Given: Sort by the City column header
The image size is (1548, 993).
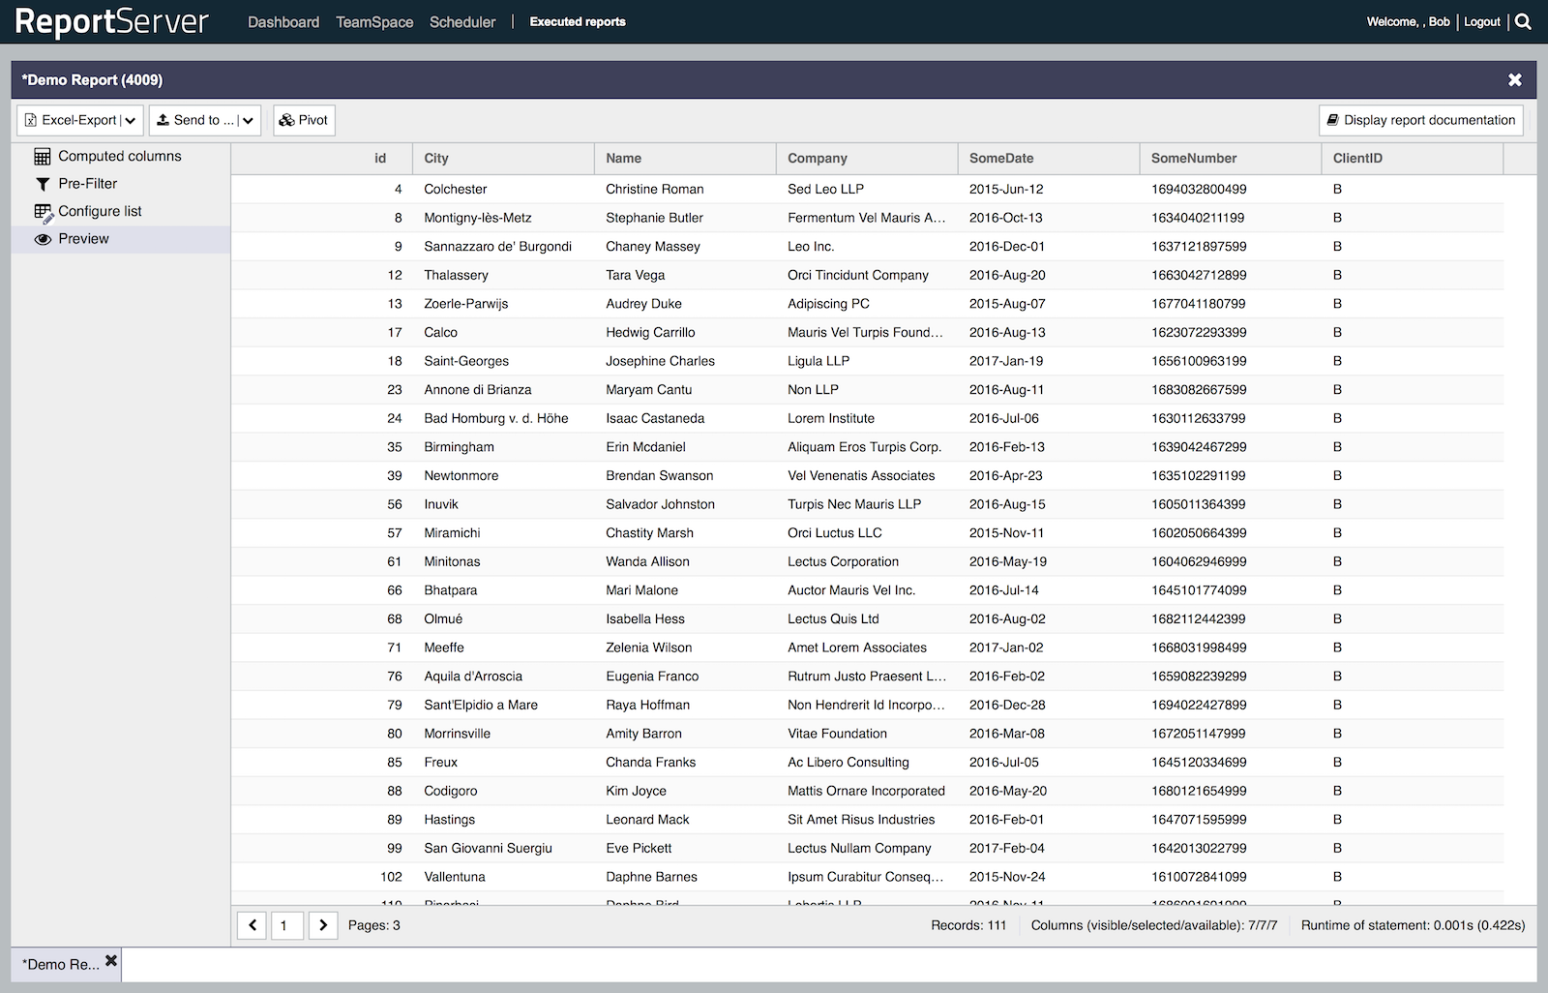Looking at the screenshot, I should click(503, 158).
